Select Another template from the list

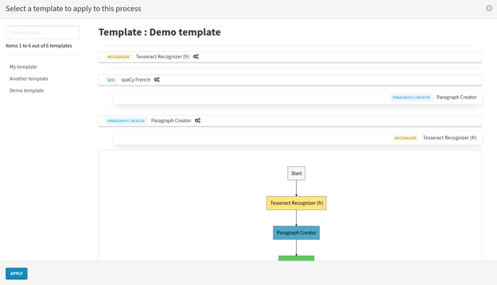(x=29, y=79)
